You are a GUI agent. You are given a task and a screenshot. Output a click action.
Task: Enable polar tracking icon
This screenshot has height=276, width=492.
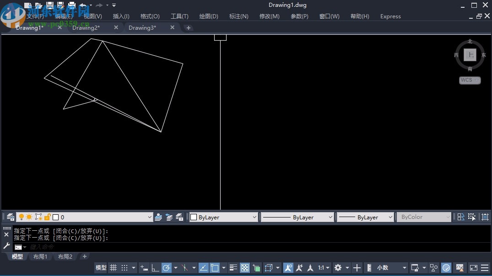[x=168, y=267]
